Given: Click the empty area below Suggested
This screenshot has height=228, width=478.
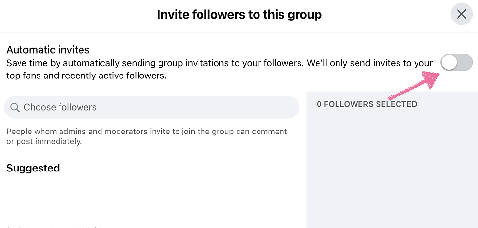Looking at the screenshot, I should (x=152, y=198).
